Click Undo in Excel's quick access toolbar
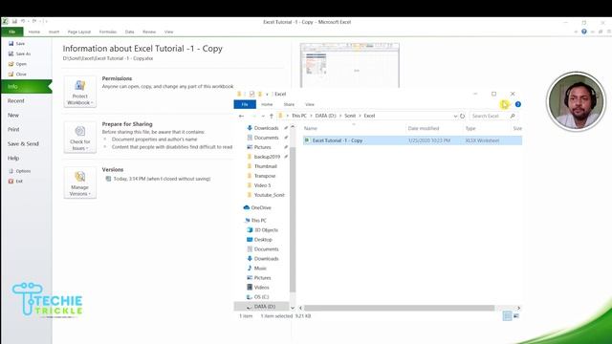 (x=23, y=21)
